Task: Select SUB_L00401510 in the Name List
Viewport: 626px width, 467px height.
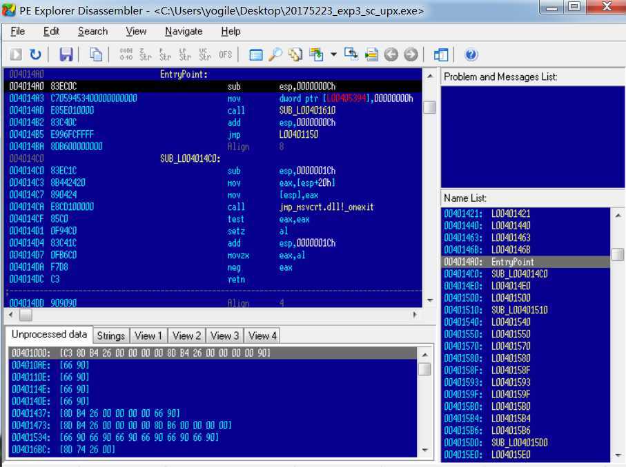Action: [x=519, y=310]
